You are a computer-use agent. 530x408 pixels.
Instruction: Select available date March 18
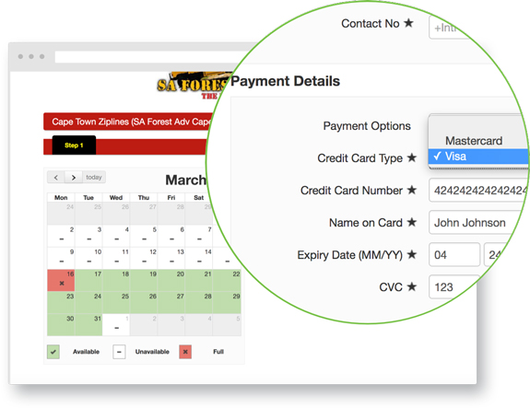(116, 280)
